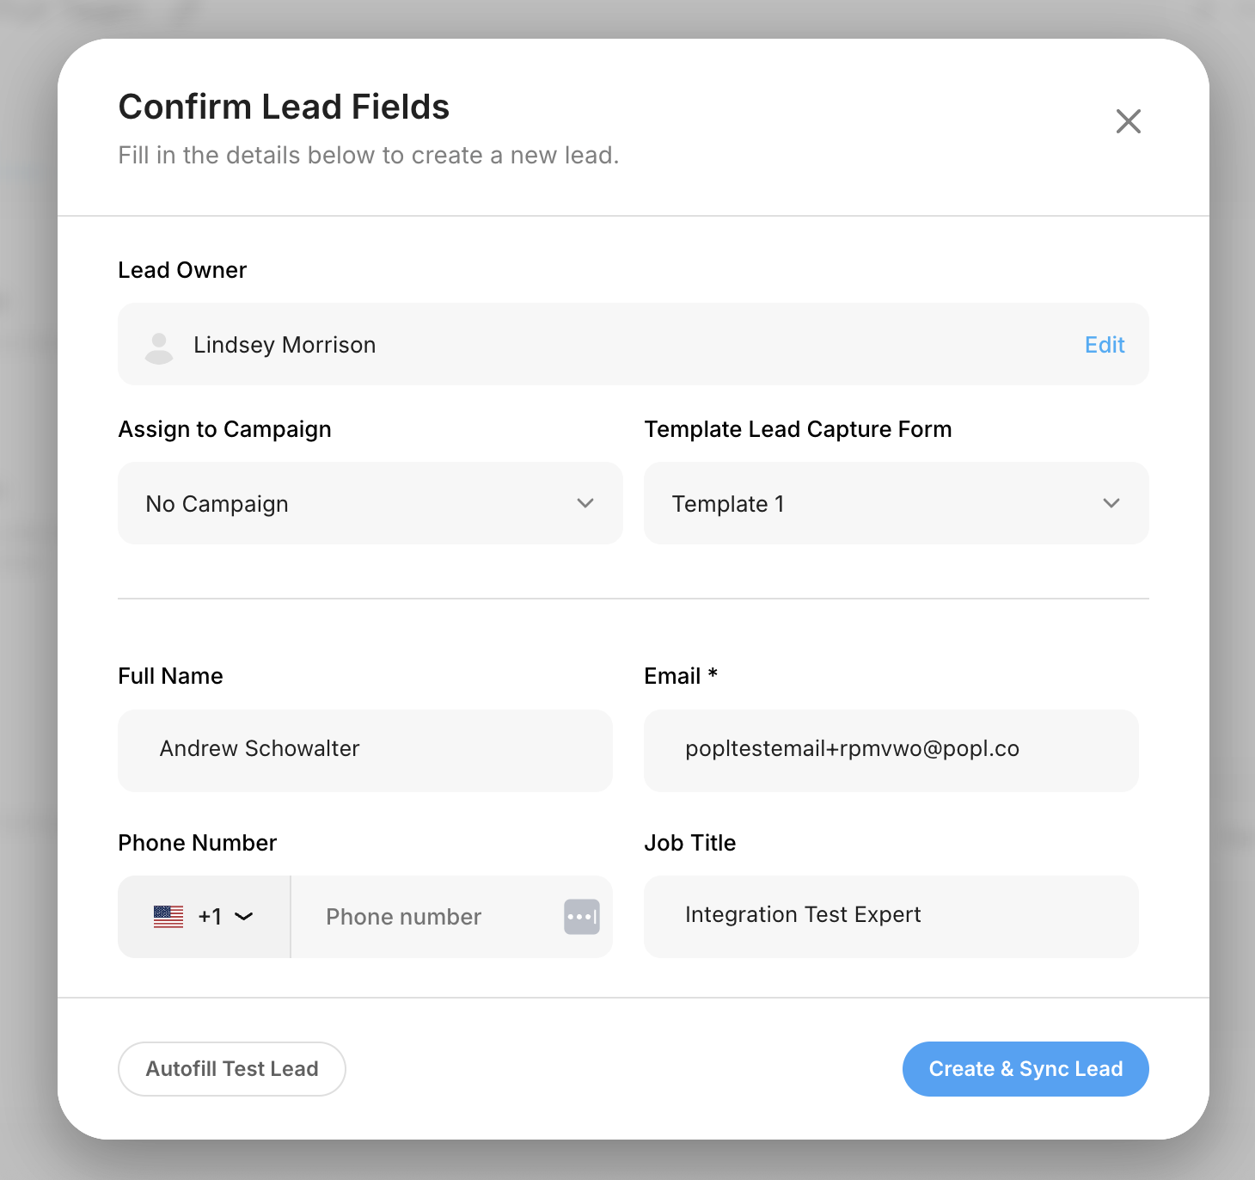This screenshot has width=1255, height=1180.
Task: Click the Email field label
Action: point(673,676)
